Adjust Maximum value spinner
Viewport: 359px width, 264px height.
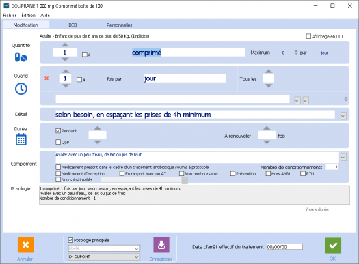(296, 53)
